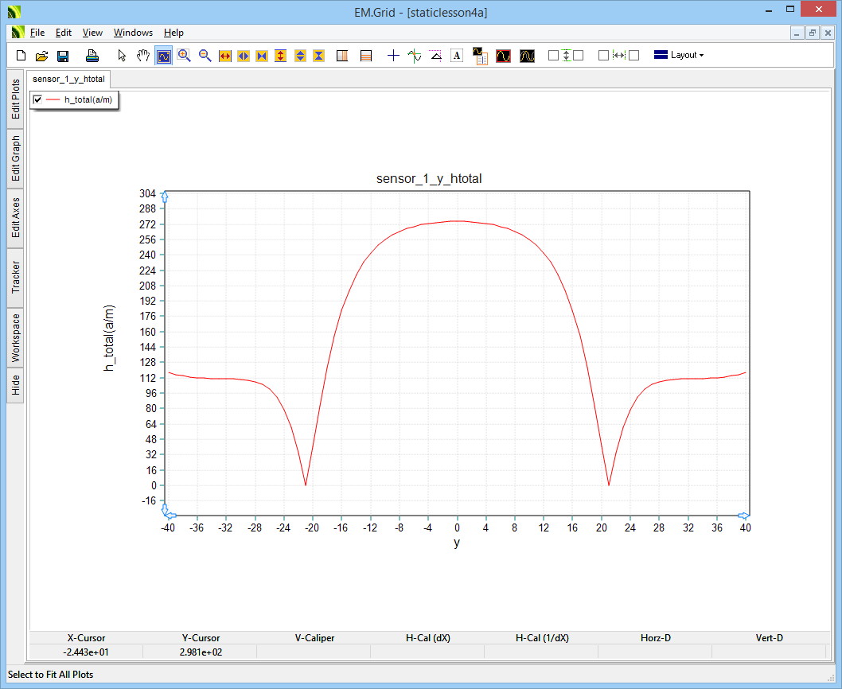Click the zoom in magnifier icon
Screen dimensions: 842x689
point(184,56)
